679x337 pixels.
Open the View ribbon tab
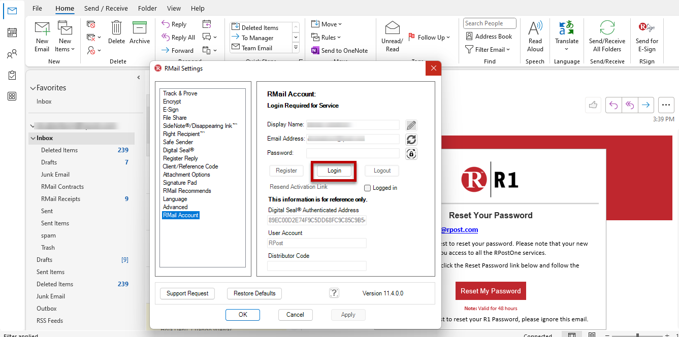click(174, 8)
